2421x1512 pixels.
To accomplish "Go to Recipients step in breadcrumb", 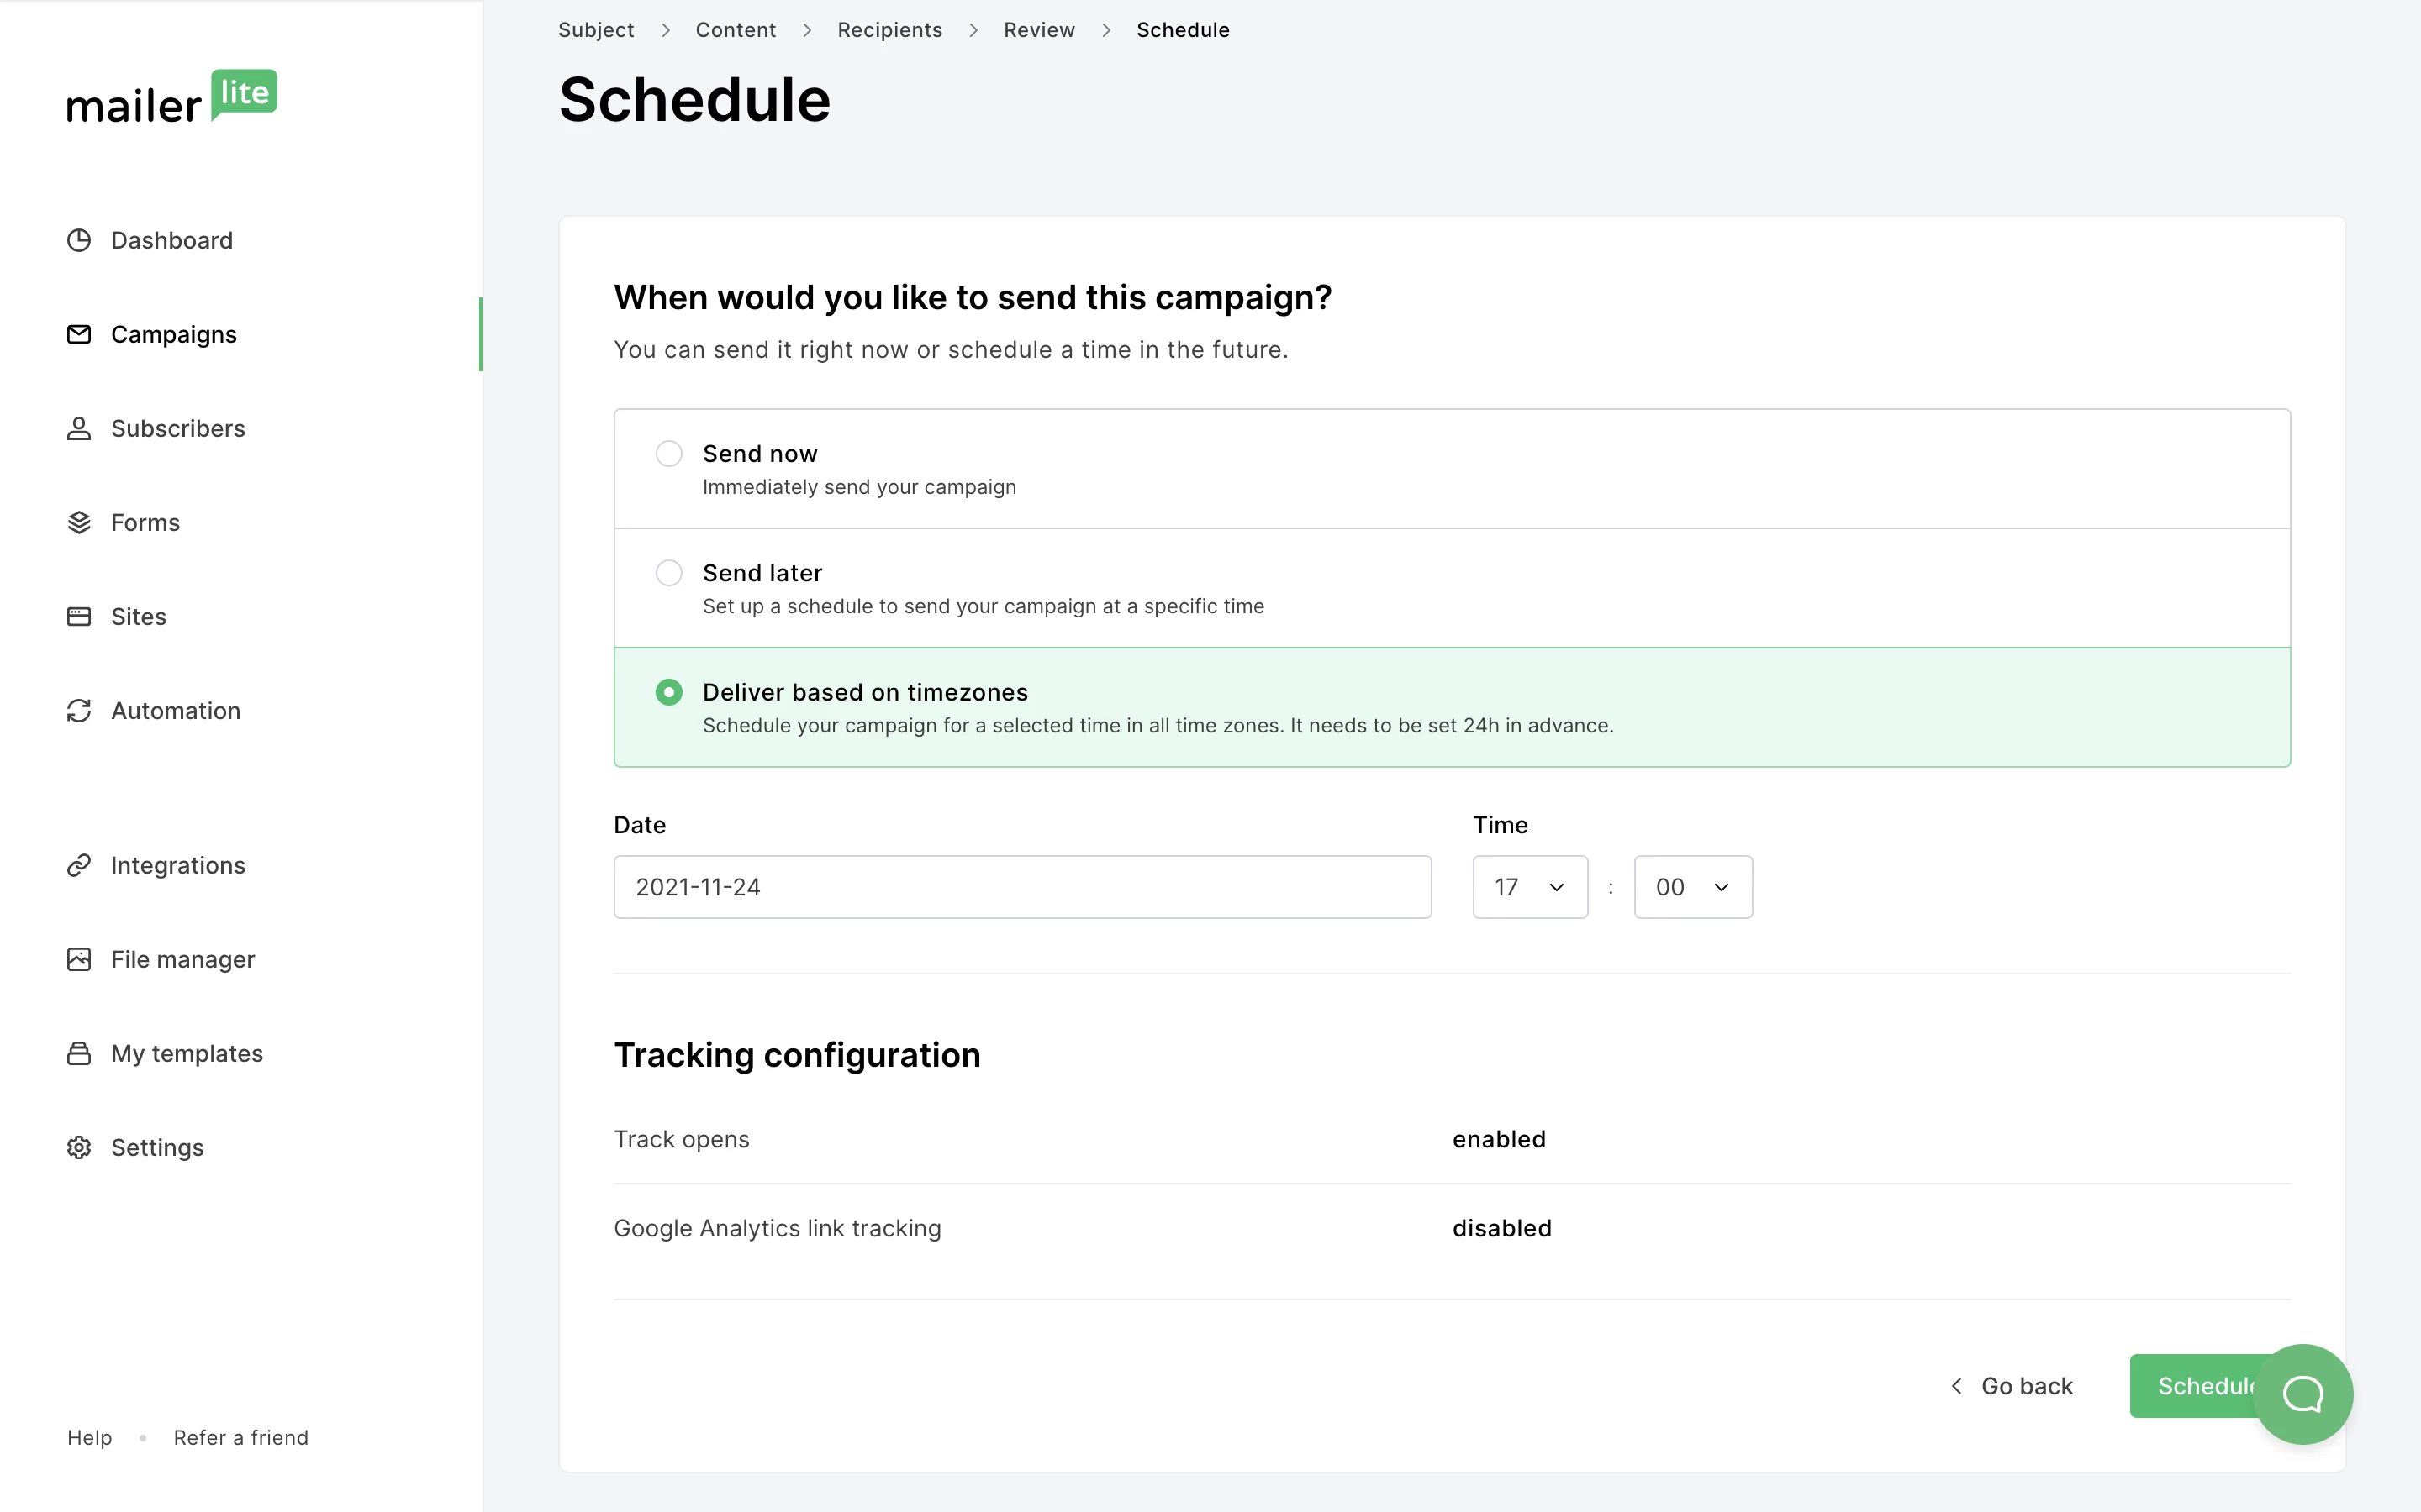I will (x=889, y=30).
